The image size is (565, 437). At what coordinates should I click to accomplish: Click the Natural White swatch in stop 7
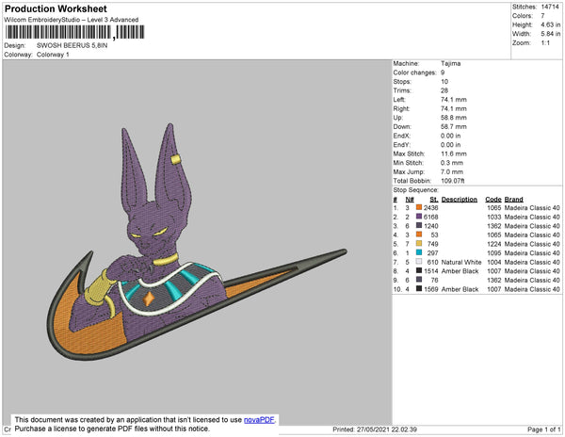pos(419,262)
